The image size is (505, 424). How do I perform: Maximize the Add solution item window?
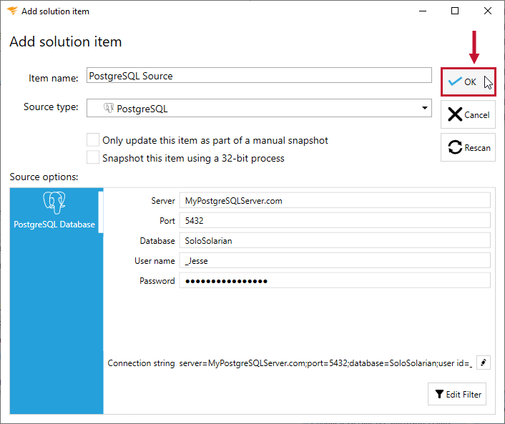[455, 11]
